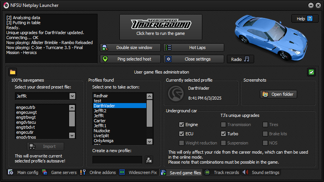Uncheck the Engine unique upgrade
Screen dimensions: 324x182
click(x=182, y=125)
